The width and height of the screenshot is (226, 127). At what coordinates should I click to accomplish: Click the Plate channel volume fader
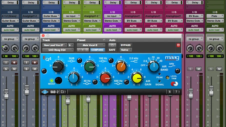pyautogui.click(x=211, y=91)
